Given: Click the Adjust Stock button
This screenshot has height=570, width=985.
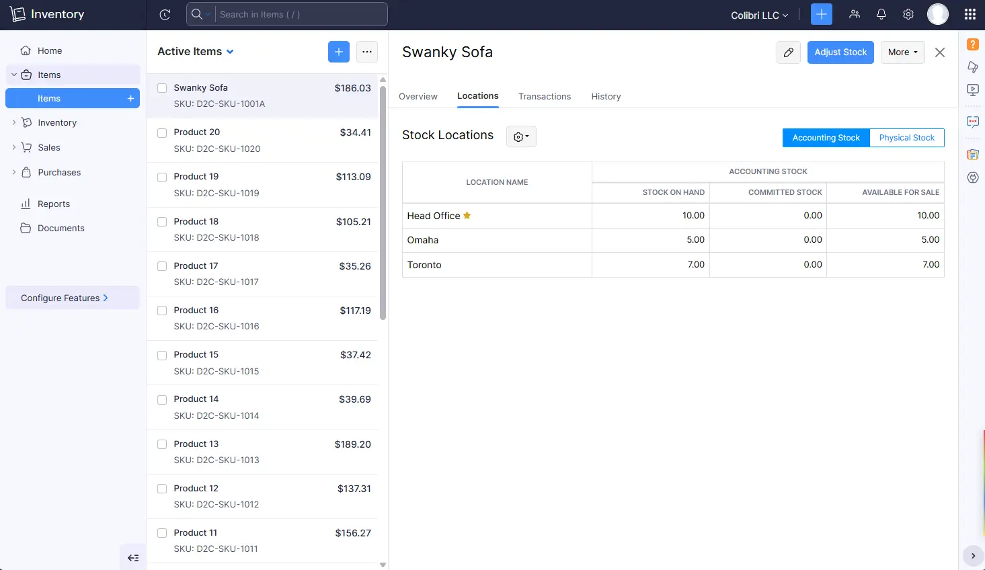Looking at the screenshot, I should 840,52.
